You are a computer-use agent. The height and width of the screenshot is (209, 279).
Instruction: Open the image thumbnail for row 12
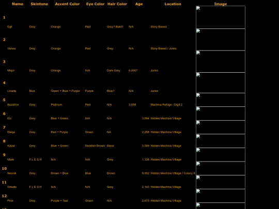click(221, 196)
